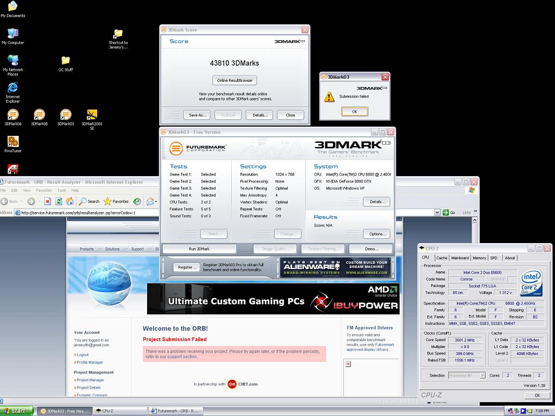Screen dimensions: 555x416
Task: Click the iBuyPower gaming PCs banner
Action: tap(273, 299)
